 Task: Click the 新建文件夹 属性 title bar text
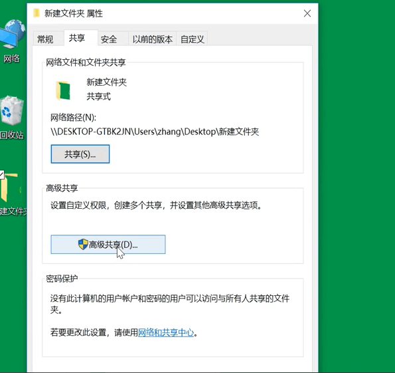pos(74,13)
